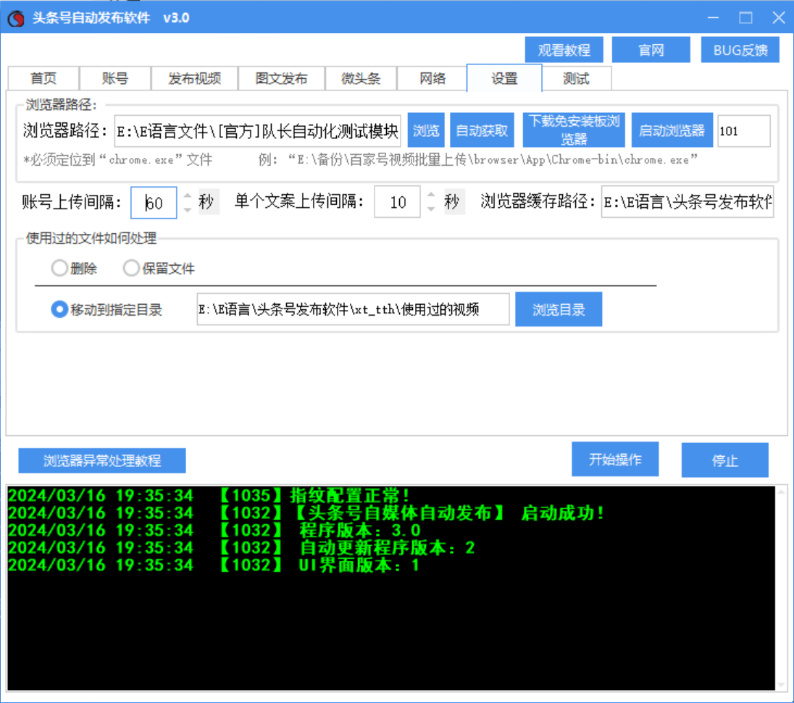This screenshot has height=703, width=794.
Task: Click the log panel scrollbar up arrow
Action: (x=781, y=492)
